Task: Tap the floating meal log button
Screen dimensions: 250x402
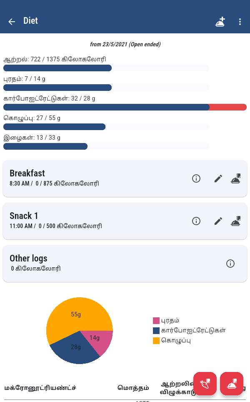Action: coord(232,384)
